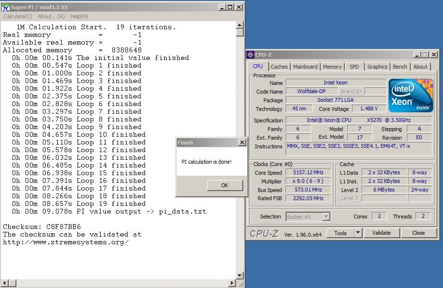Click scroll left arrow in Super PI
This screenshot has width=443, height=288.
(x=5, y=283)
